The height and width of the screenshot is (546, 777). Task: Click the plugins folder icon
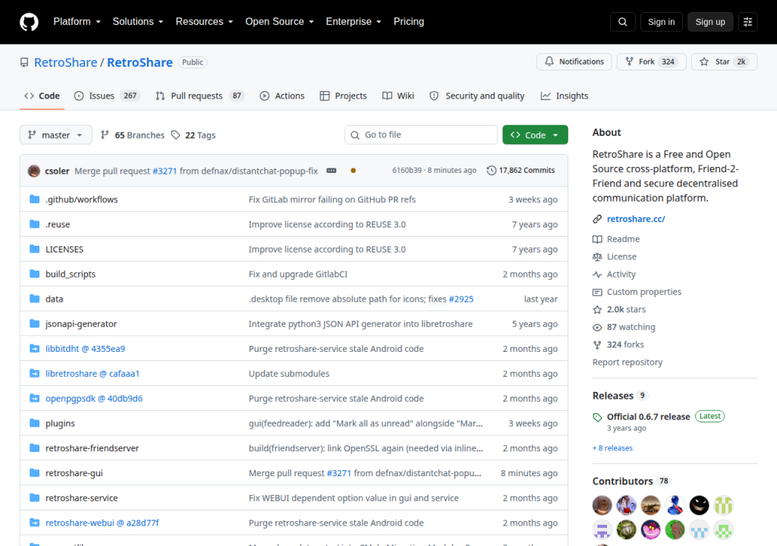tap(35, 423)
